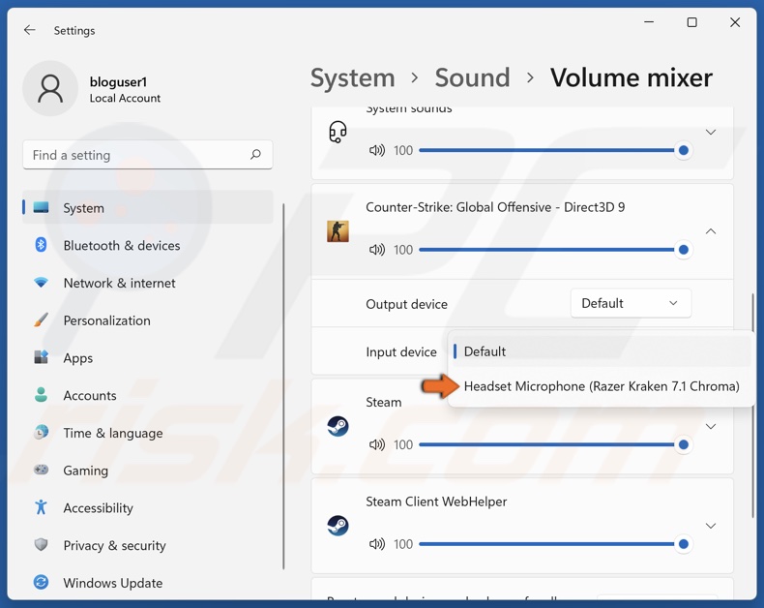Viewport: 764px width, 608px height.
Task: Click the Apps icon in sidebar
Action: (x=41, y=357)
